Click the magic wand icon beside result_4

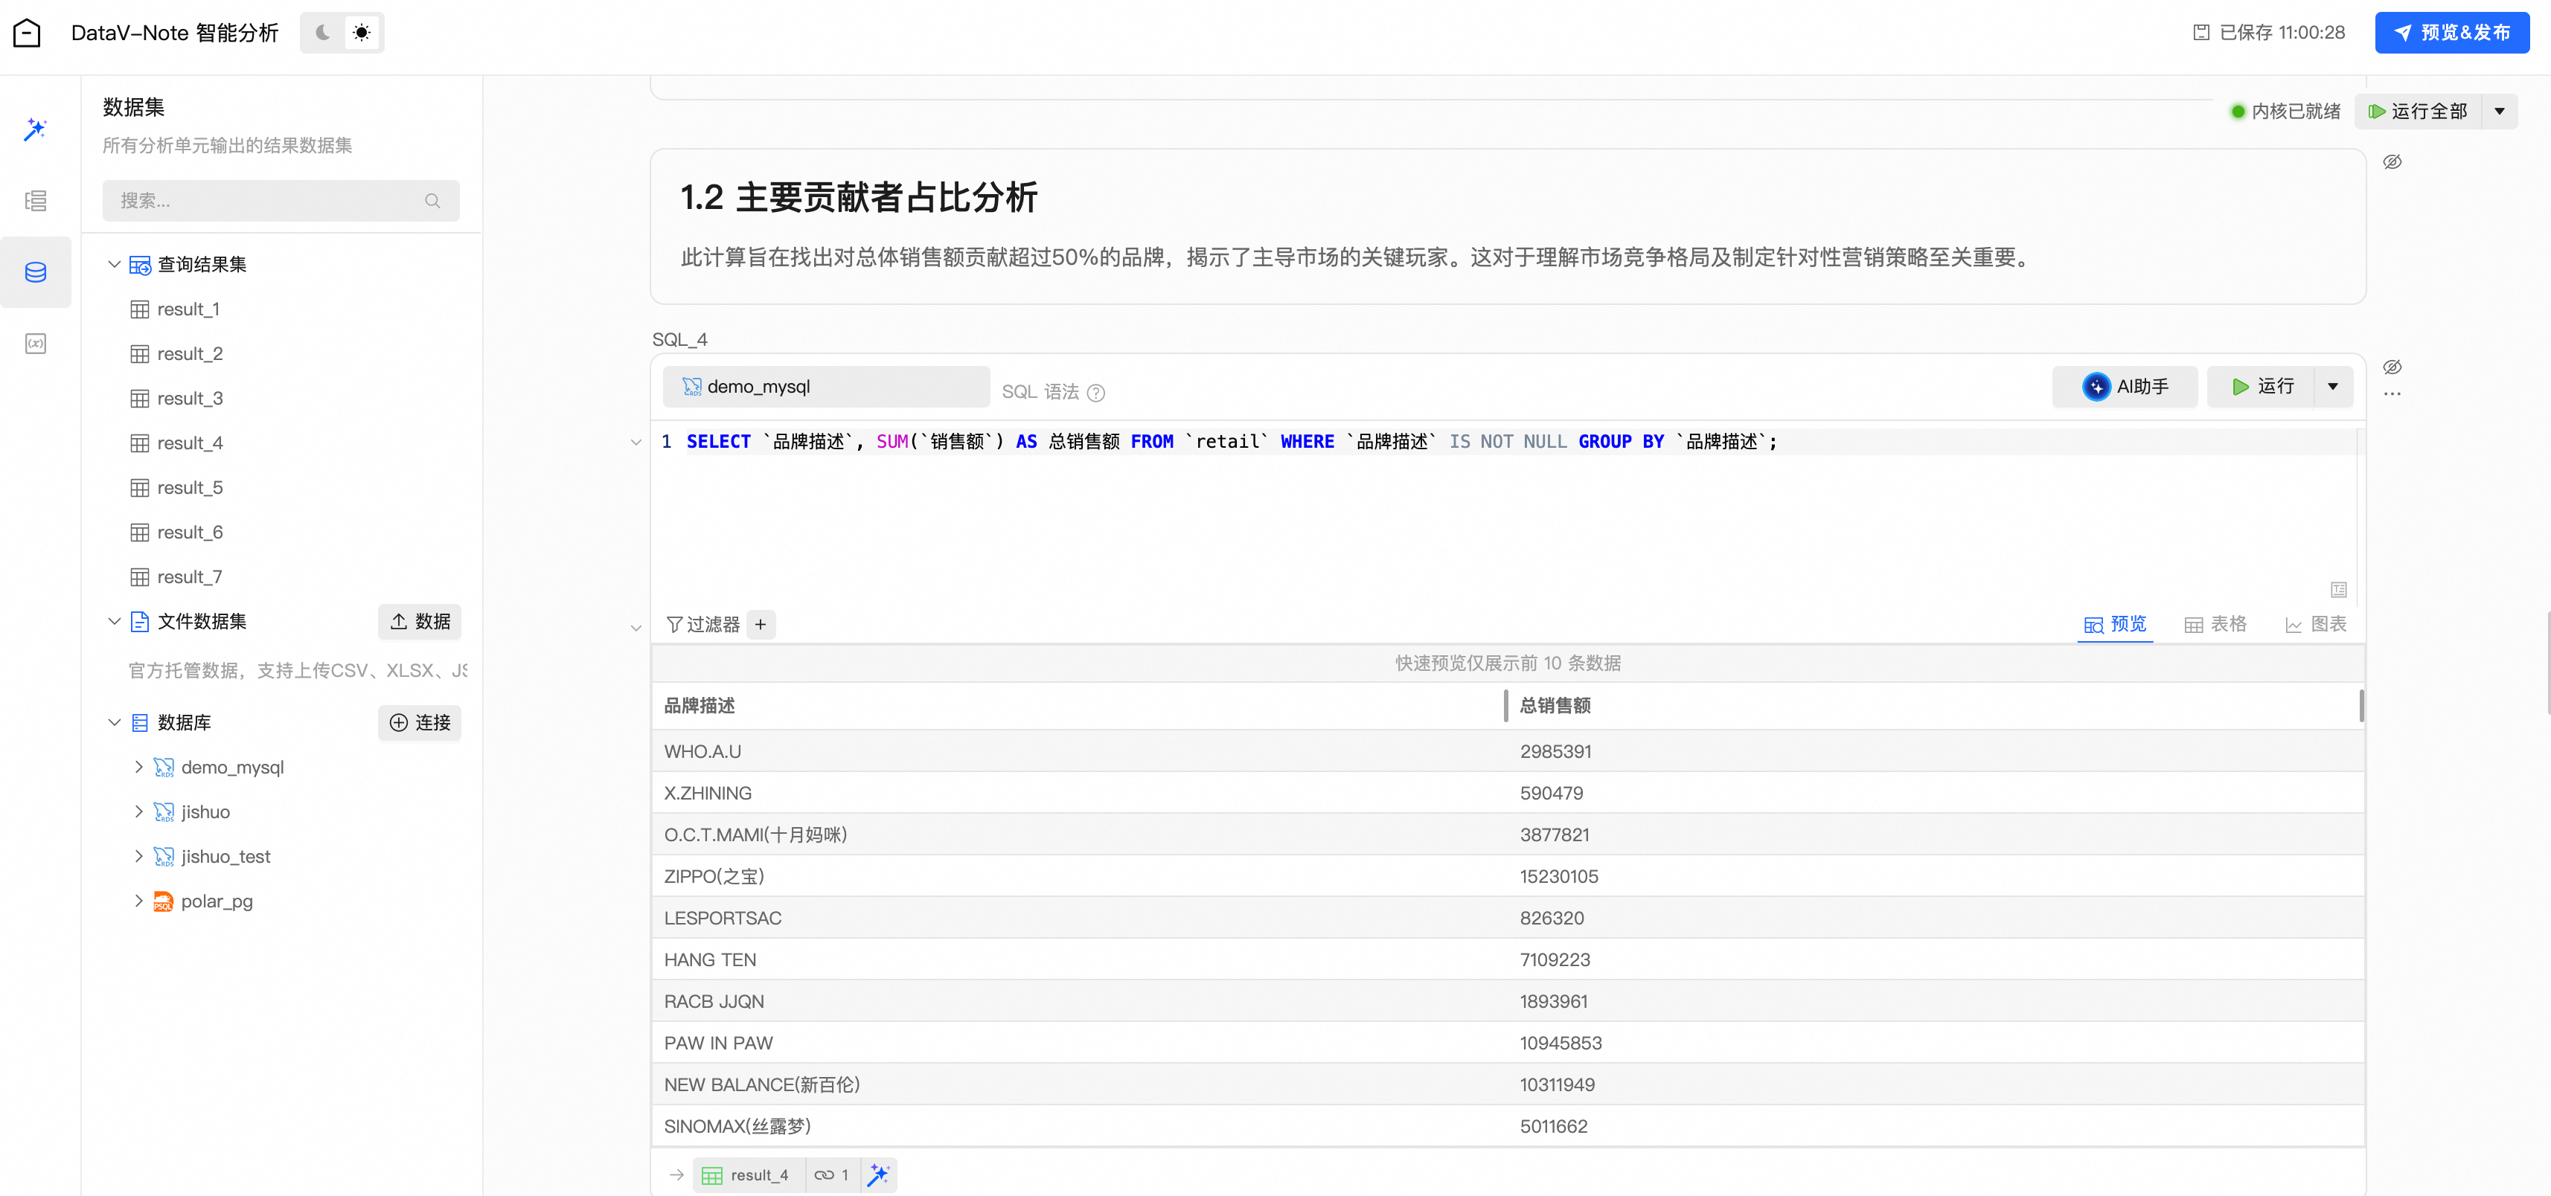[x=877, y=1174]
